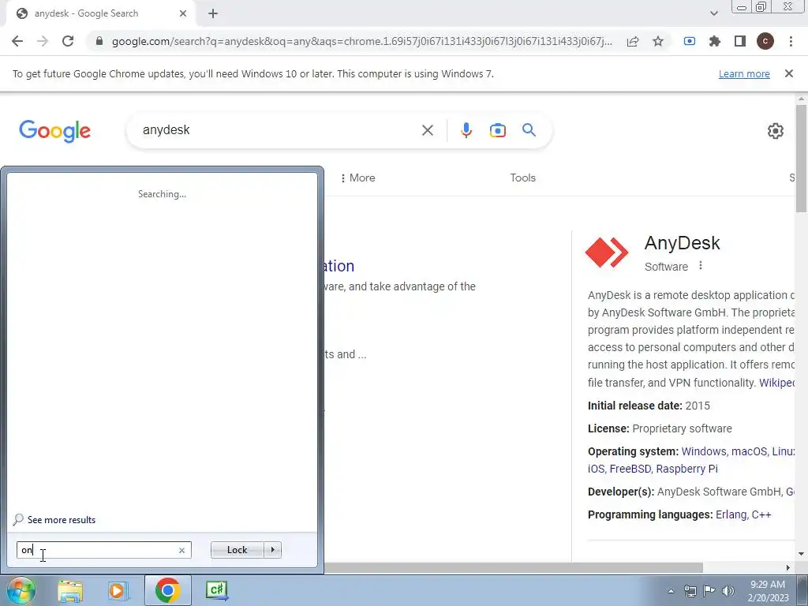The width and height of the screenshot is (808, 606).
Task: Reload the current page
Action: (68, 41)
